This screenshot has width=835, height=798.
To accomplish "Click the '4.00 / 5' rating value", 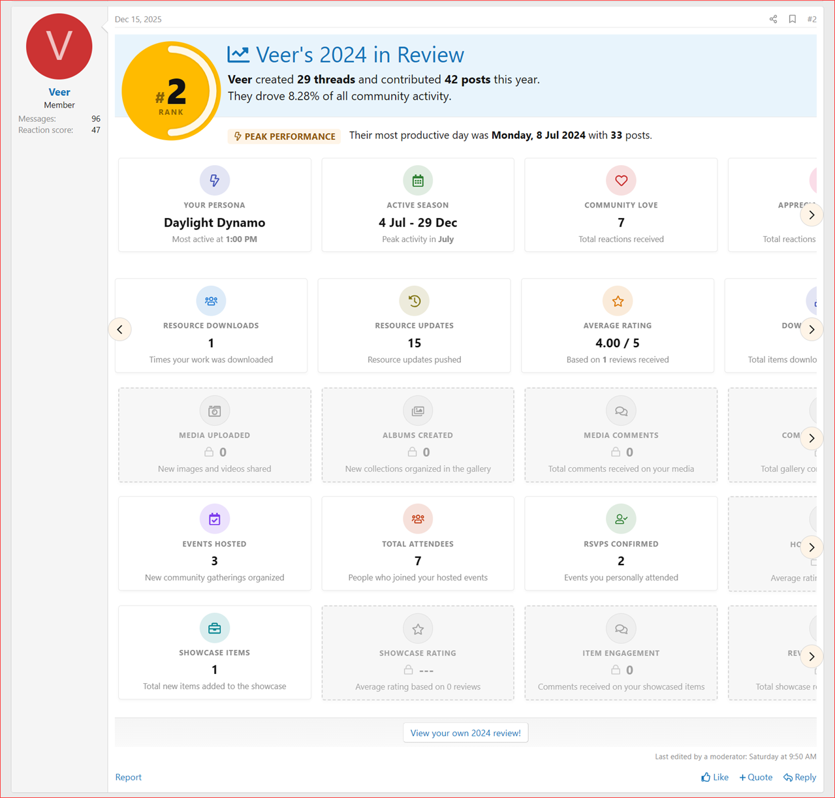I will pos(618,343).
